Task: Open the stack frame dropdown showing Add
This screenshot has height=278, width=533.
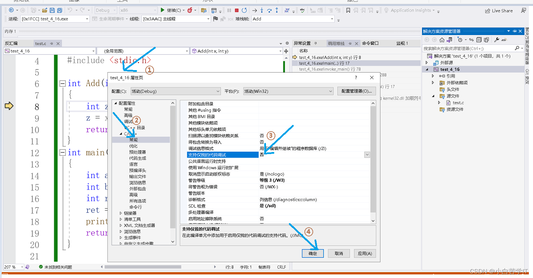Action: (293, 19)
